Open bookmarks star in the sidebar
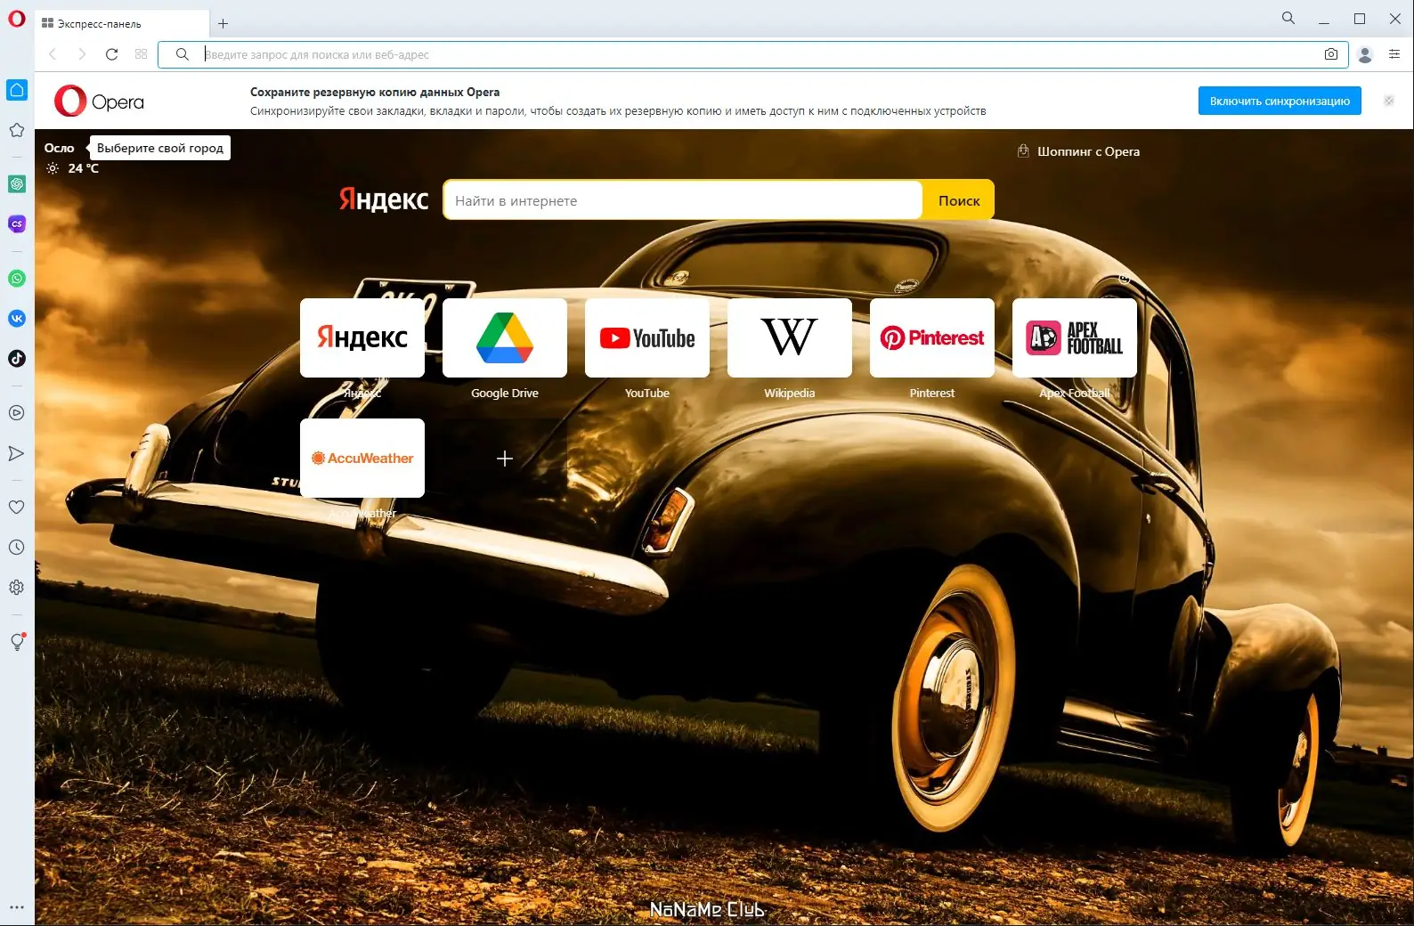1414x926 pixels. [x=17, y=130]
